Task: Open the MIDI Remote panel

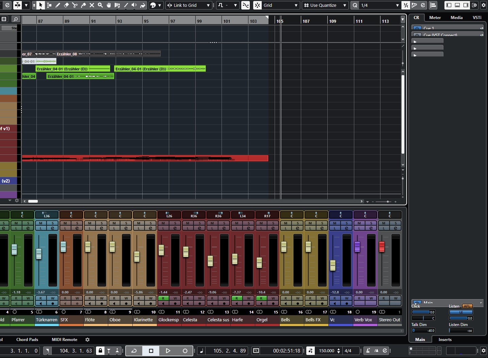Action: pyautogui.click(x=64, y=339)
